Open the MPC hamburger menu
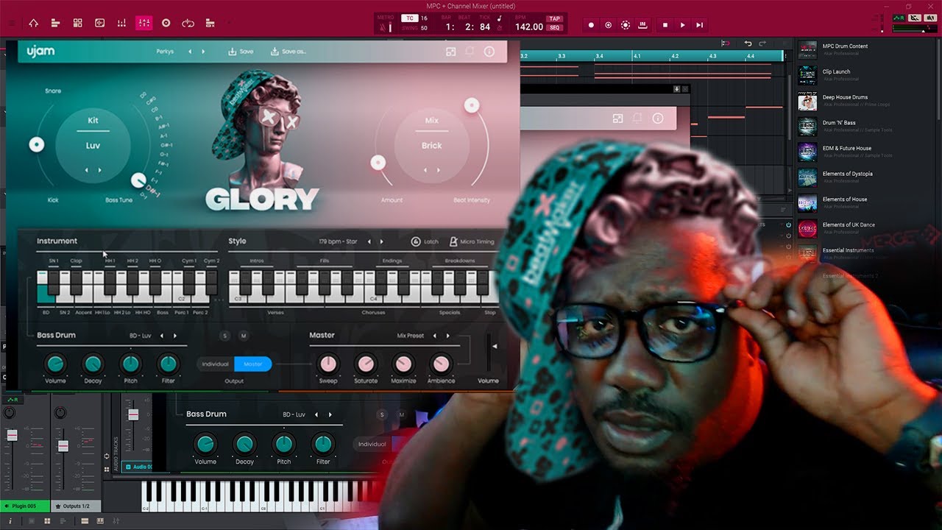This screenshot has height=530, width=942. pos(11,24)
